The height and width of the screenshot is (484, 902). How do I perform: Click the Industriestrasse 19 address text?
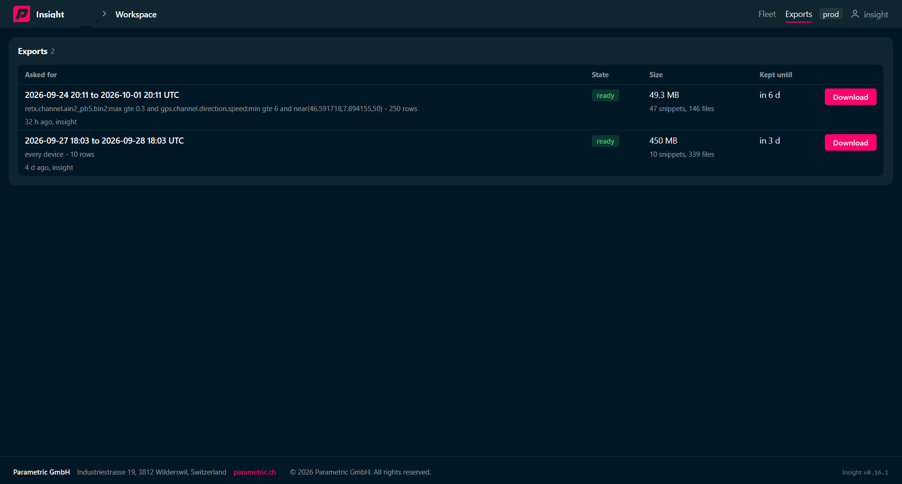[x=152, y=472]
